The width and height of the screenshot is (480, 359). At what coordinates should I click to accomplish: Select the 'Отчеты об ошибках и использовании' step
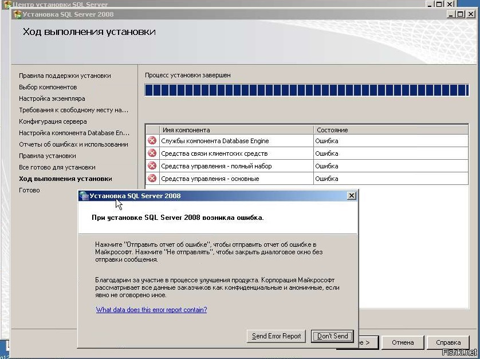coord(73,144)
